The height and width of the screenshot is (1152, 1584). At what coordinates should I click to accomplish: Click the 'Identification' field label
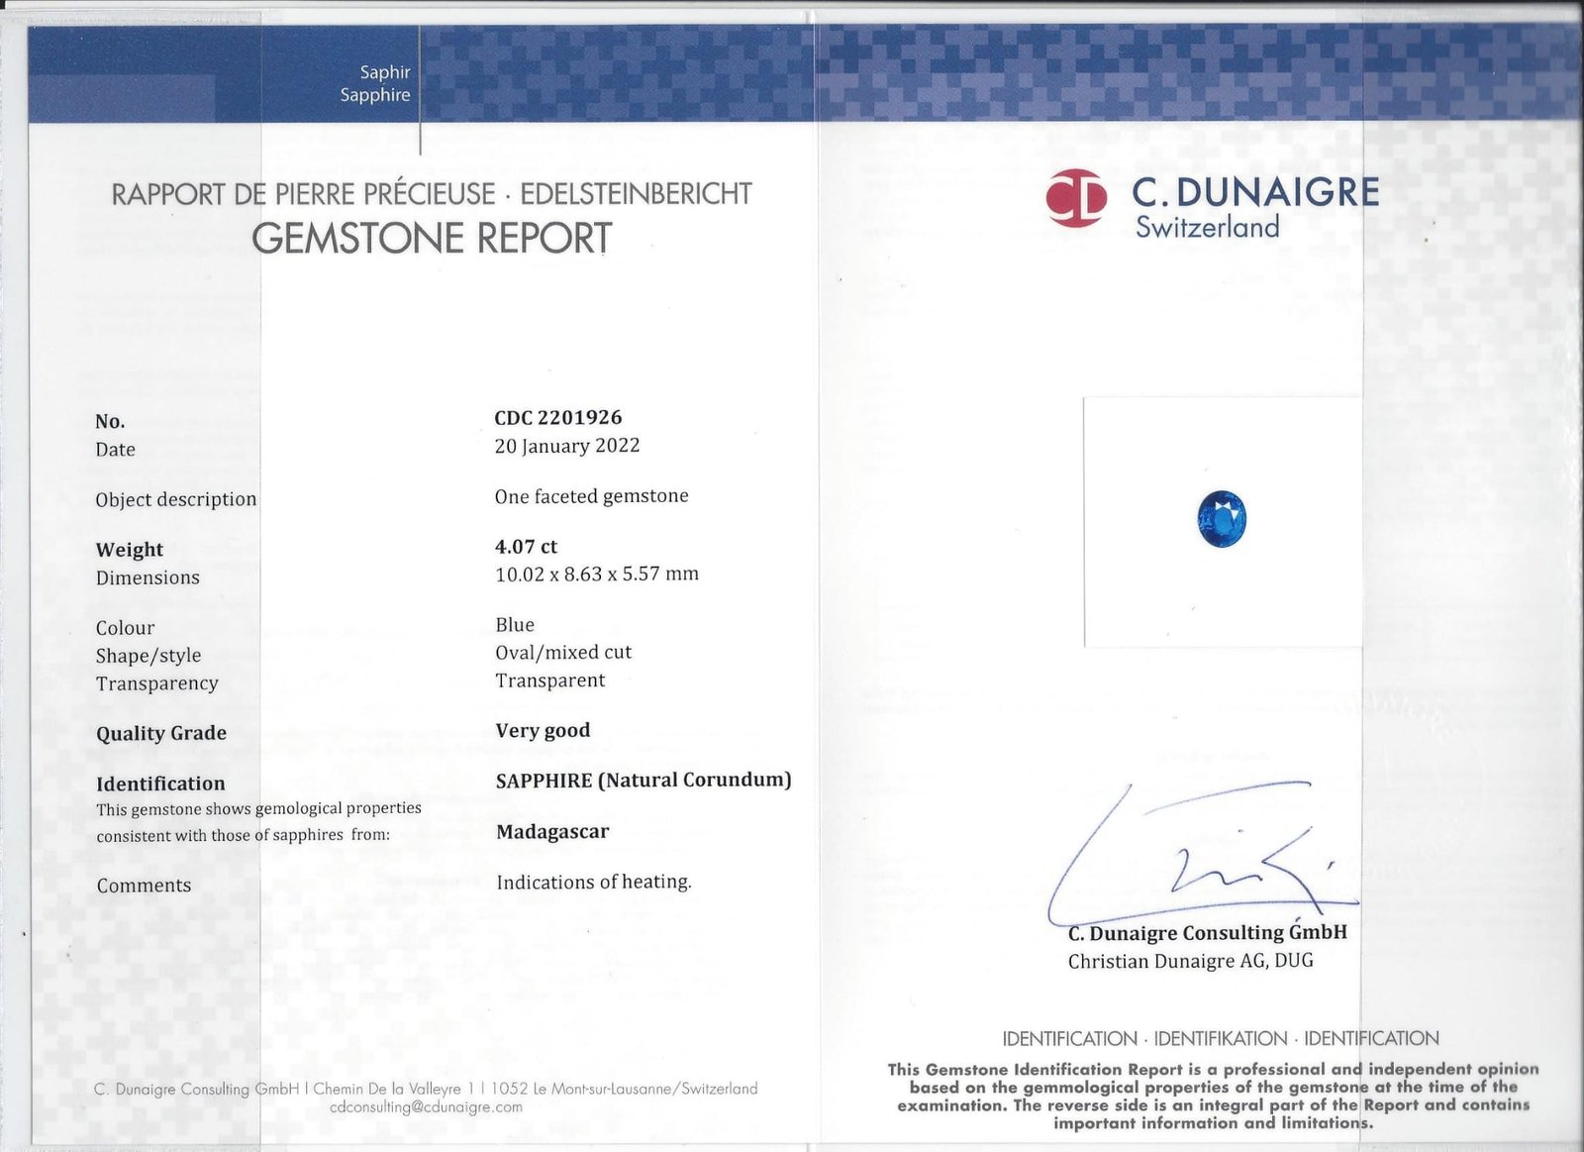click(x=160, y=784)
